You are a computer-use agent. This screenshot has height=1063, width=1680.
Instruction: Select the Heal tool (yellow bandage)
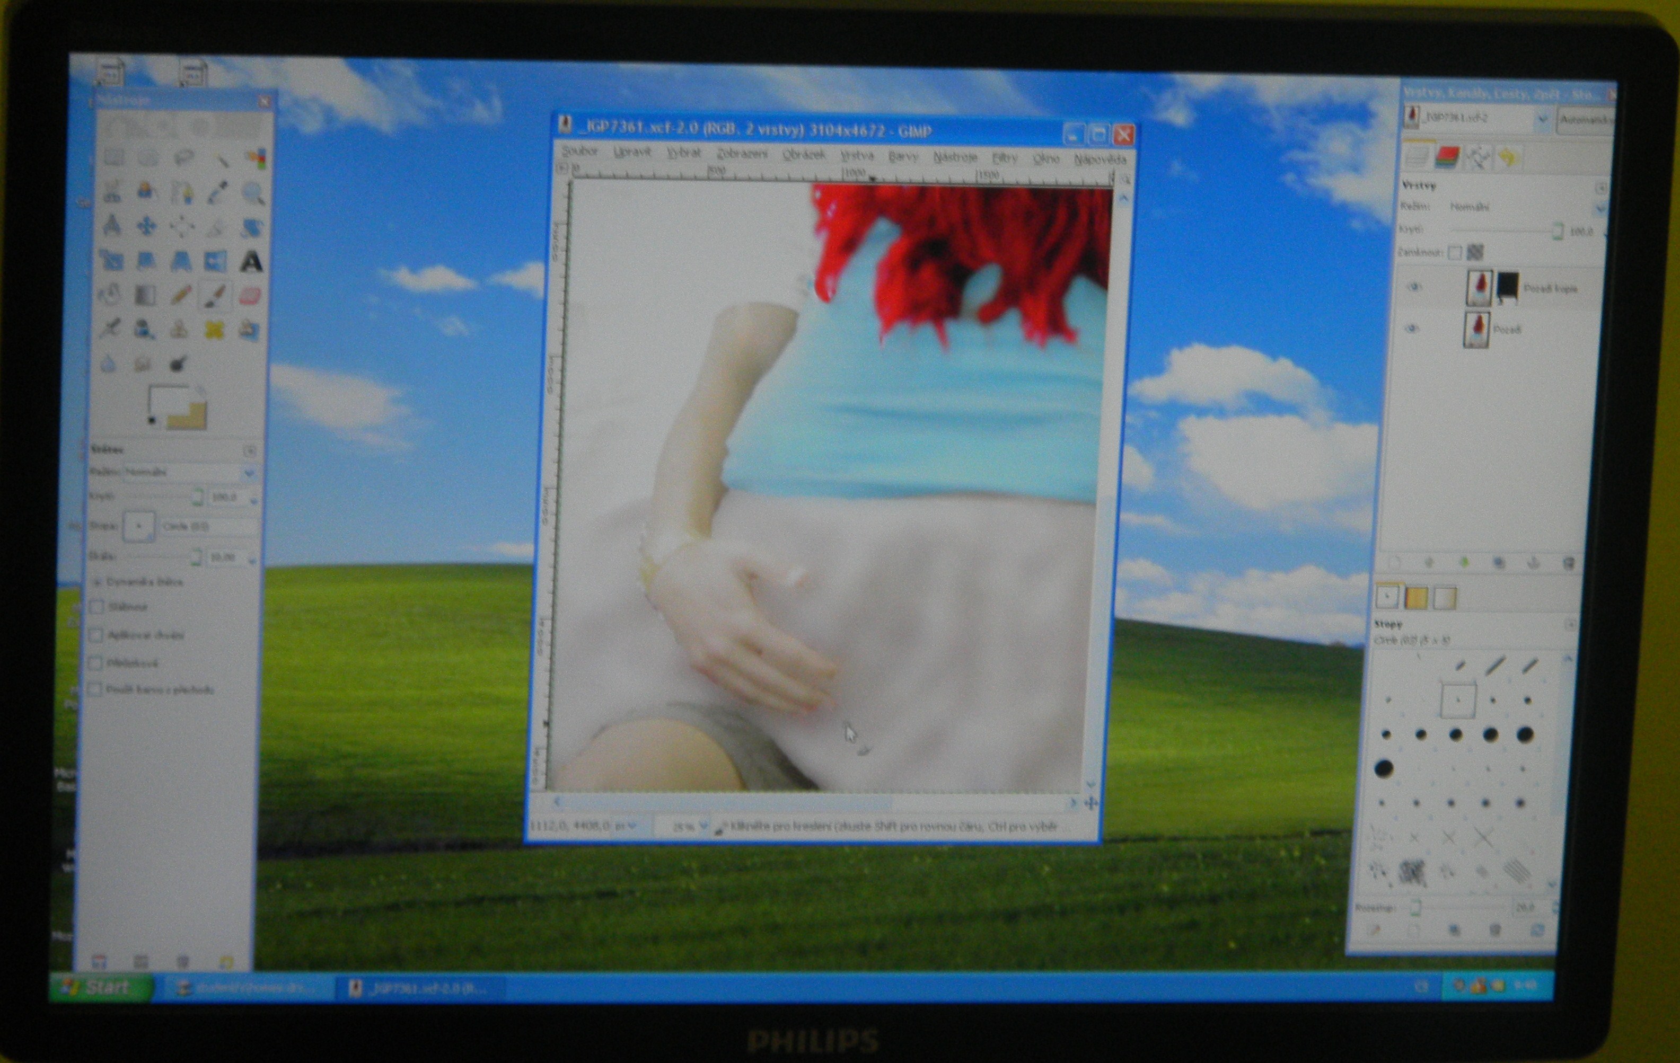point(215,329)
